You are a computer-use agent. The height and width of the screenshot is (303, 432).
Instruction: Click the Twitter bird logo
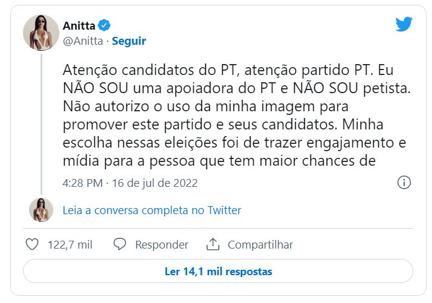pyautogui.click(x=404, y=24)
